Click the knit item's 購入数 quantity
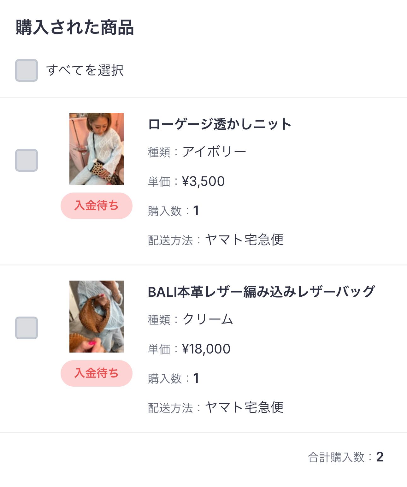Viewport: 407px width, 487px height. (x=196, y=211)
